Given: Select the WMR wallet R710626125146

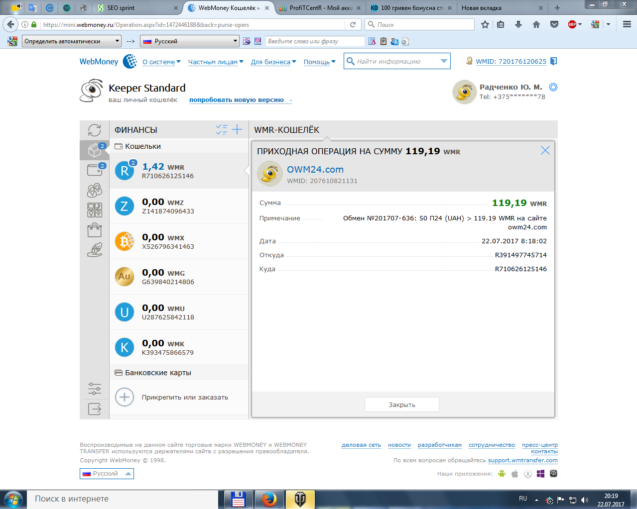Looking at the screenshot, I should pyautogui.click(x=179, y=171).
